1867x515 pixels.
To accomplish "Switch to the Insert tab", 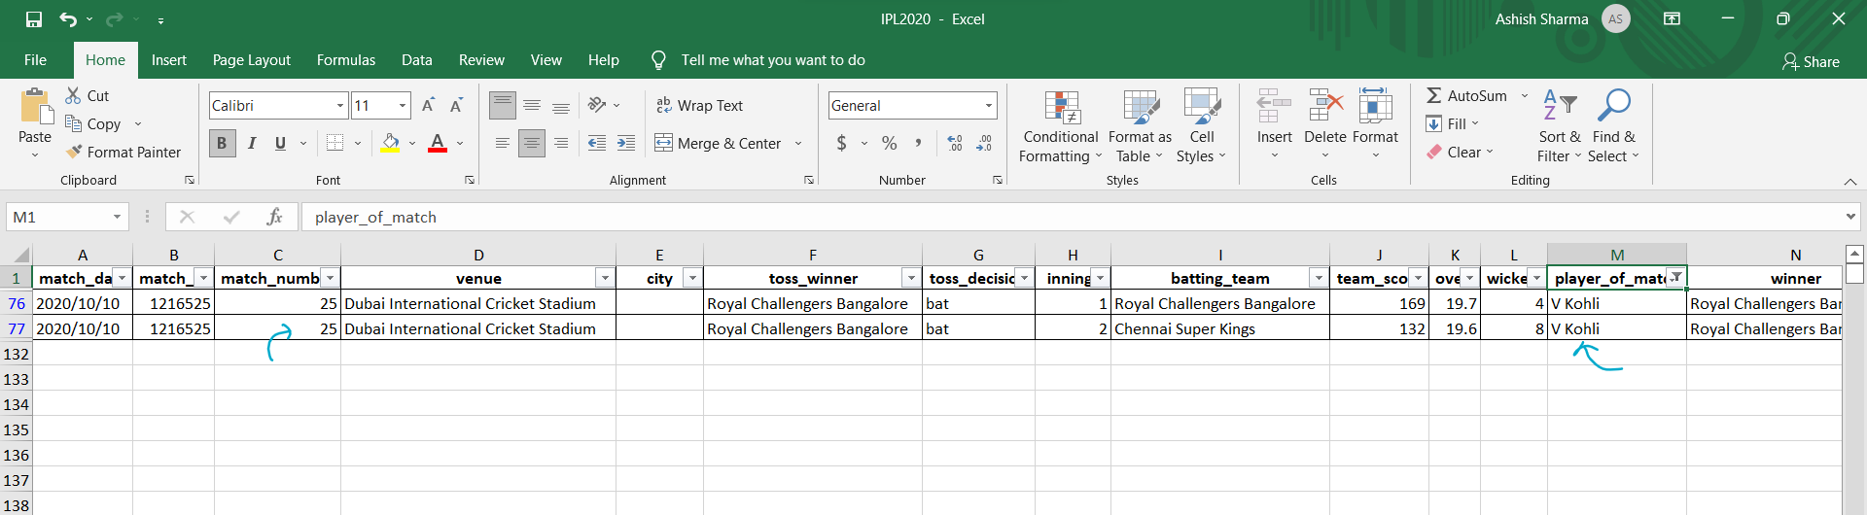I will pyautogui.click(x=169, y=60).
